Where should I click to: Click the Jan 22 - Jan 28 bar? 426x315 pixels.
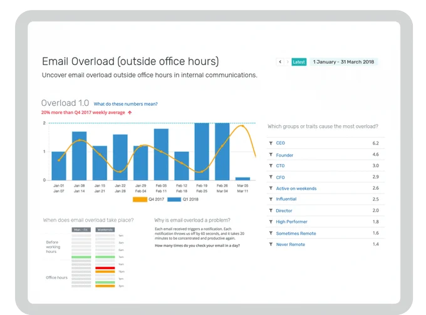click(x=120, y=157)
